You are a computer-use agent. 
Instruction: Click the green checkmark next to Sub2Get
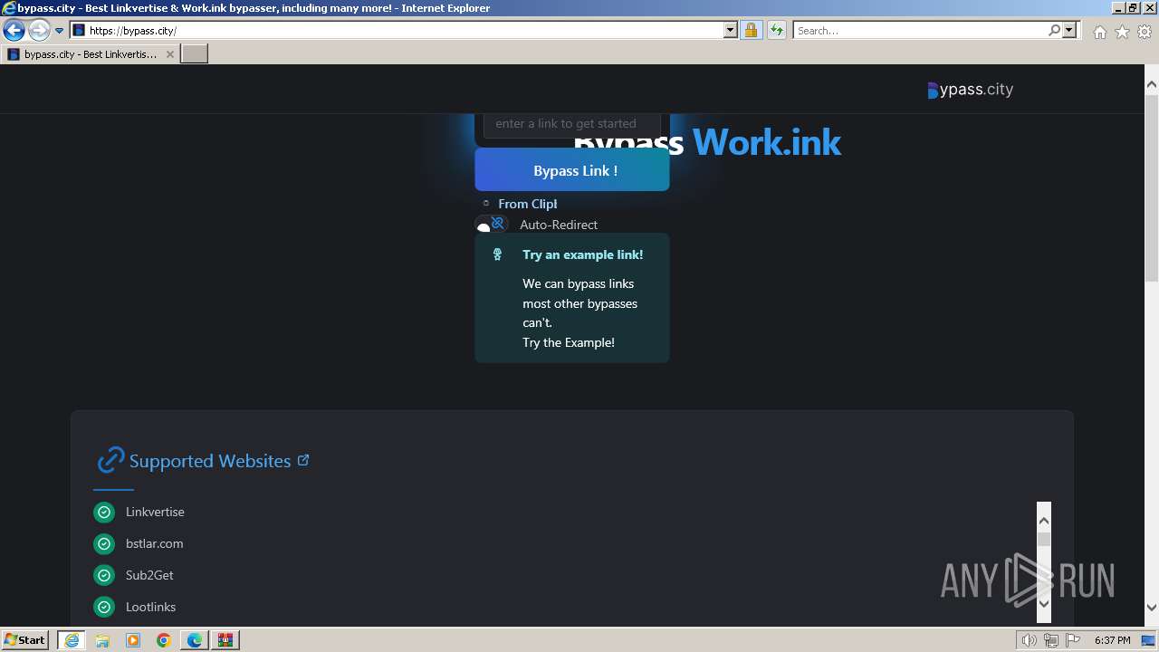tap(104, 576)
